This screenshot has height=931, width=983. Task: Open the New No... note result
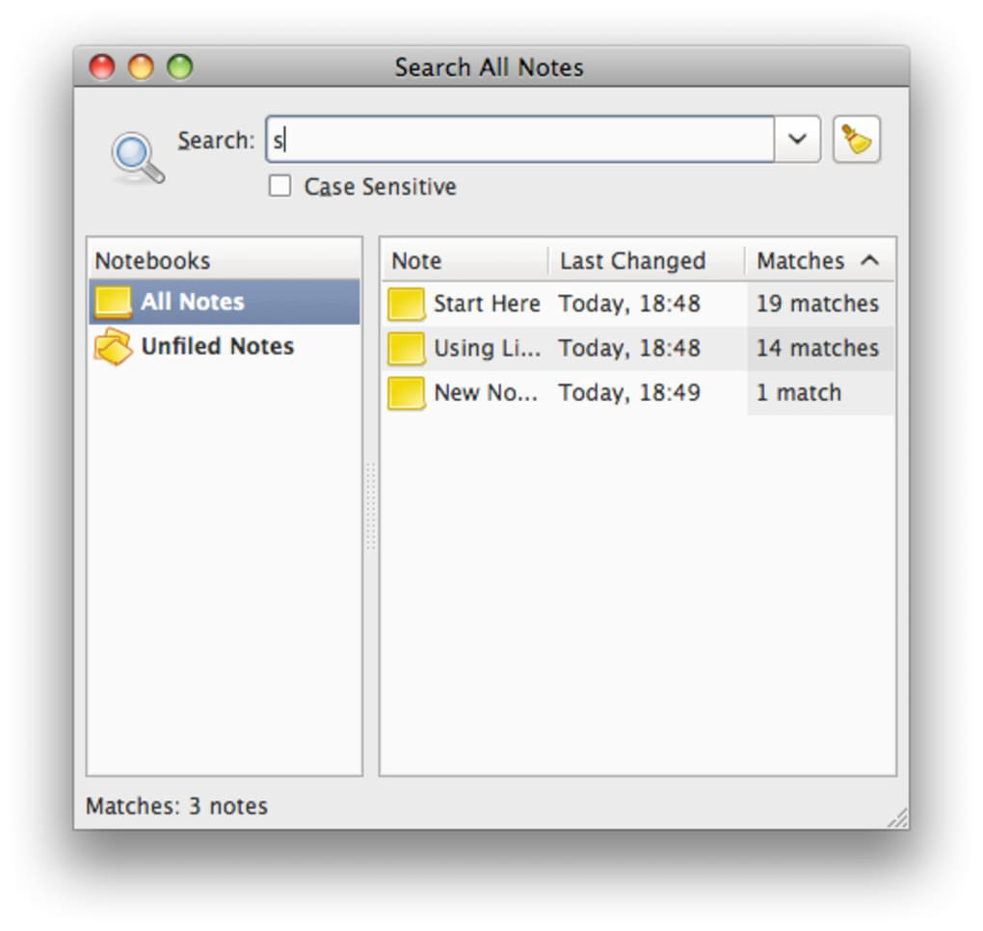click(638, 393)
